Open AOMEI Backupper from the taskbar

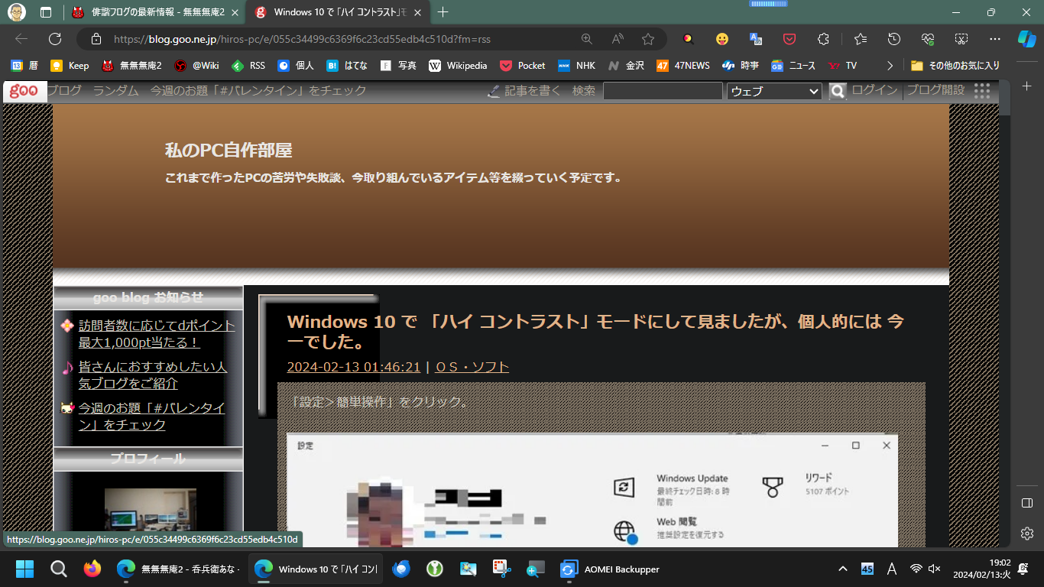pos(609,569)
